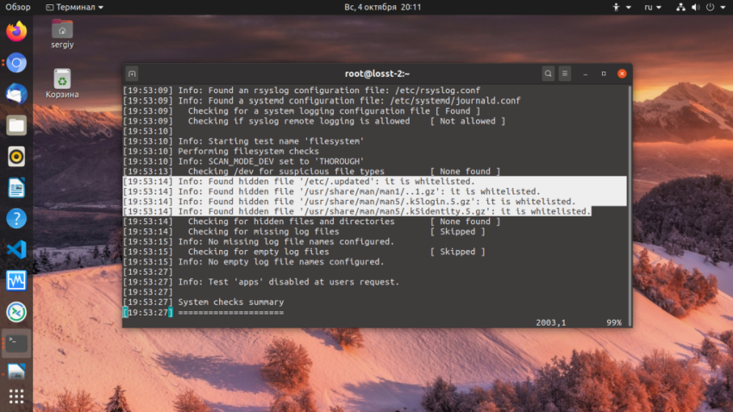Minimize the terminal window
This screenshot has width=733, height=412.
coord(586,74)
